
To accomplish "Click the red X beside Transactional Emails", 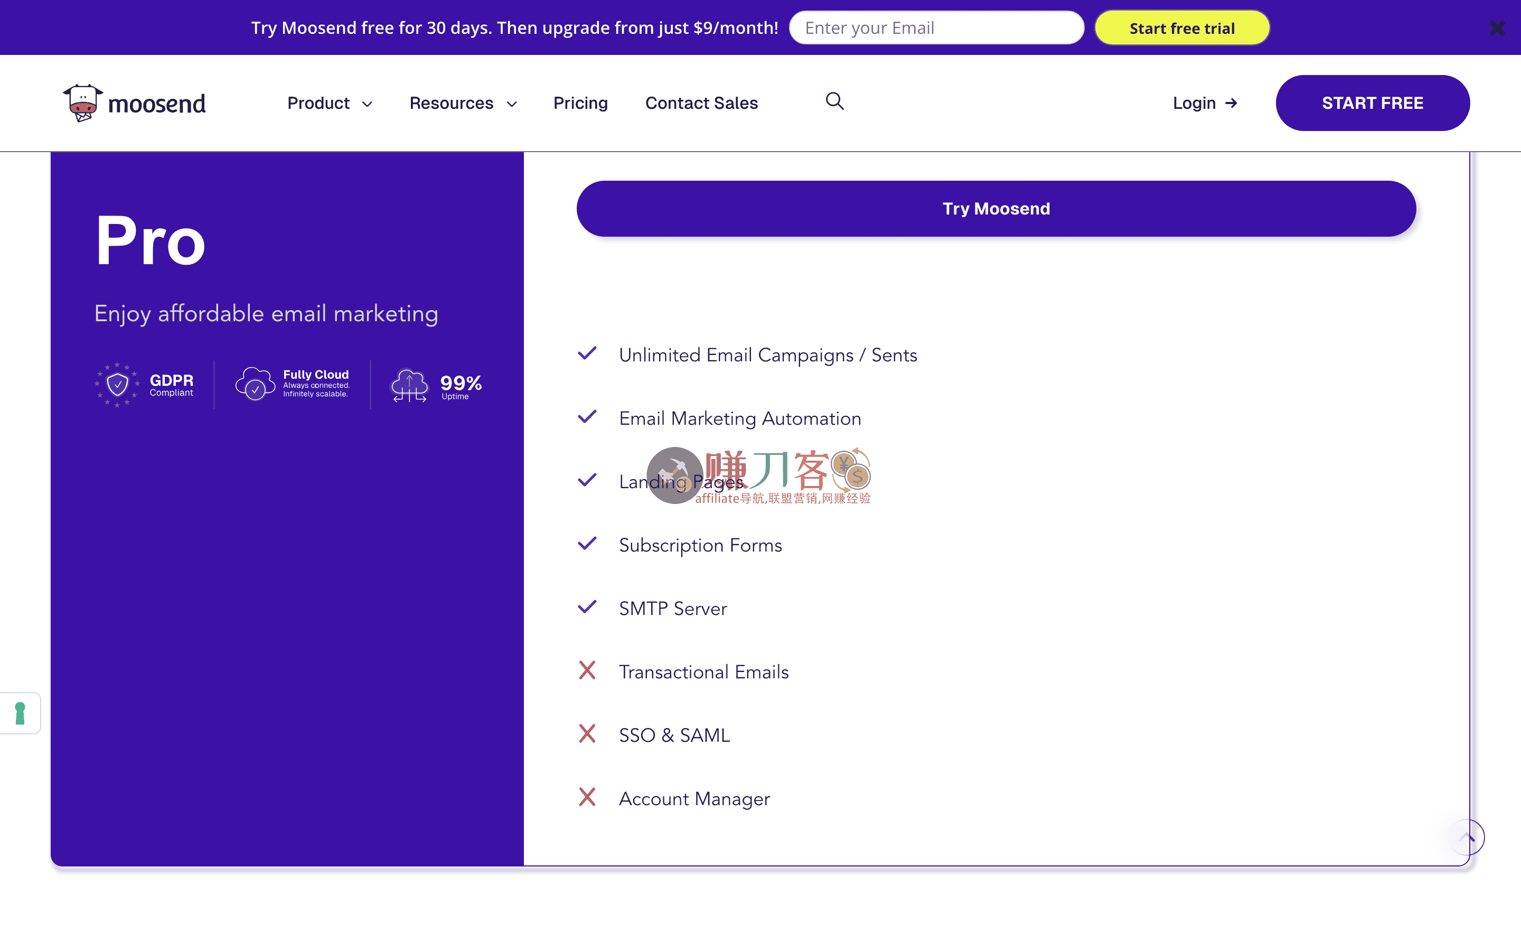I will [587, 670].
